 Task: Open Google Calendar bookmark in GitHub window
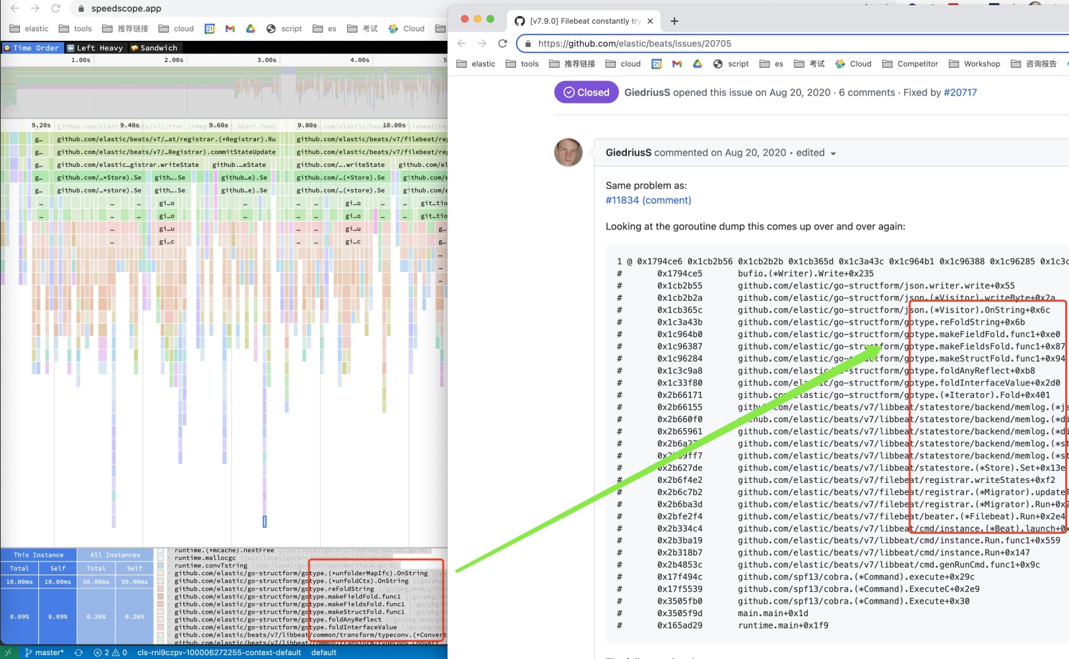[657, 64]
